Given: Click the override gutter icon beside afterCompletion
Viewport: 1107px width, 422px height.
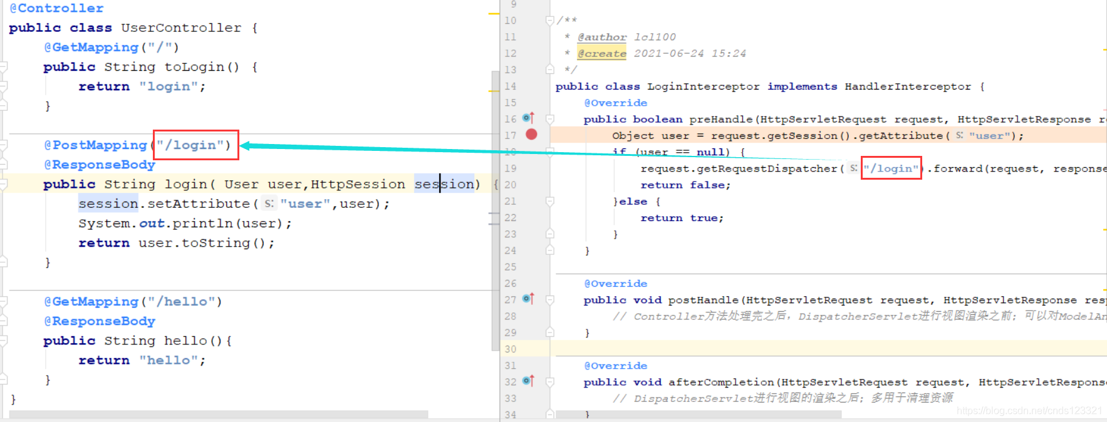Looking at the screenshot, I should pyautogui.click(x=528, y=381).
